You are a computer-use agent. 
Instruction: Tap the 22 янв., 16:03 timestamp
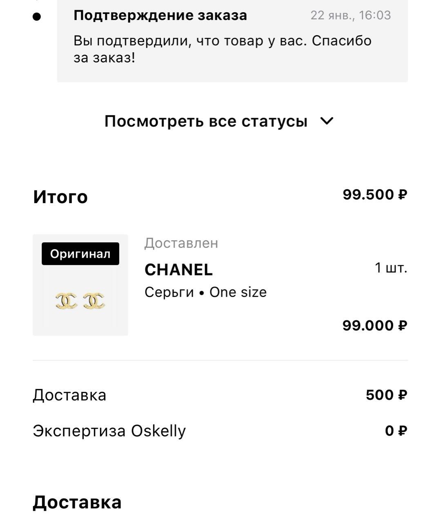[350, 16]
